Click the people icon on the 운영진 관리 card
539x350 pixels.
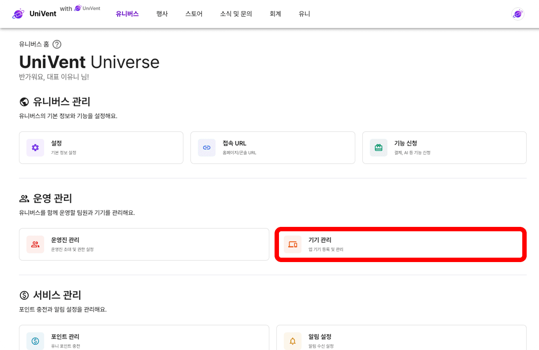tap(35, 244)
